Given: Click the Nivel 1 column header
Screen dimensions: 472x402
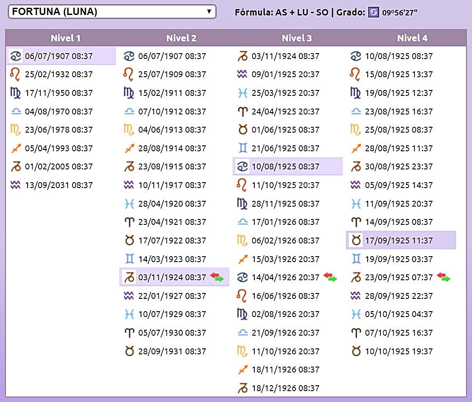Looking at the screenshot, I should click(65, 38).
